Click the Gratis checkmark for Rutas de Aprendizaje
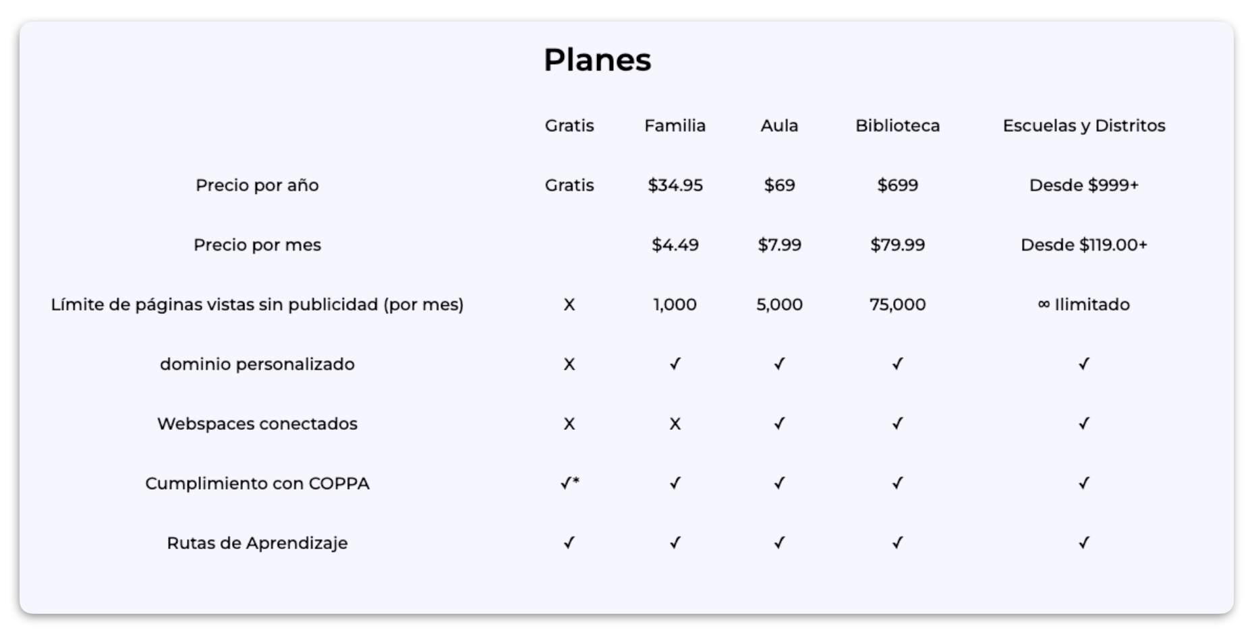The image size is (1248, 632). coord(569,543)
